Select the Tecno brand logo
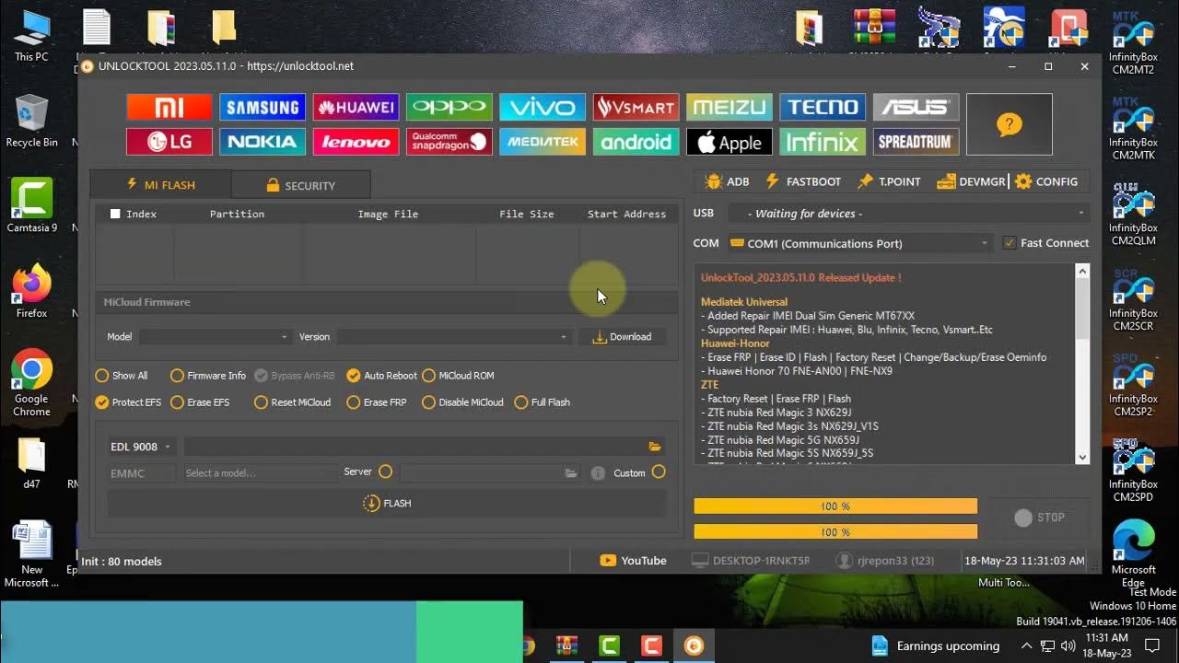Screen dimensions: 1179x663 click(823, 107)
